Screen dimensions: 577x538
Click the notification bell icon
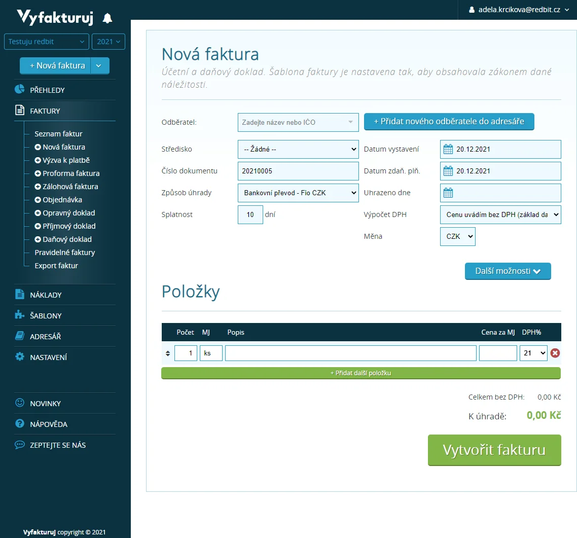(107, 19)
